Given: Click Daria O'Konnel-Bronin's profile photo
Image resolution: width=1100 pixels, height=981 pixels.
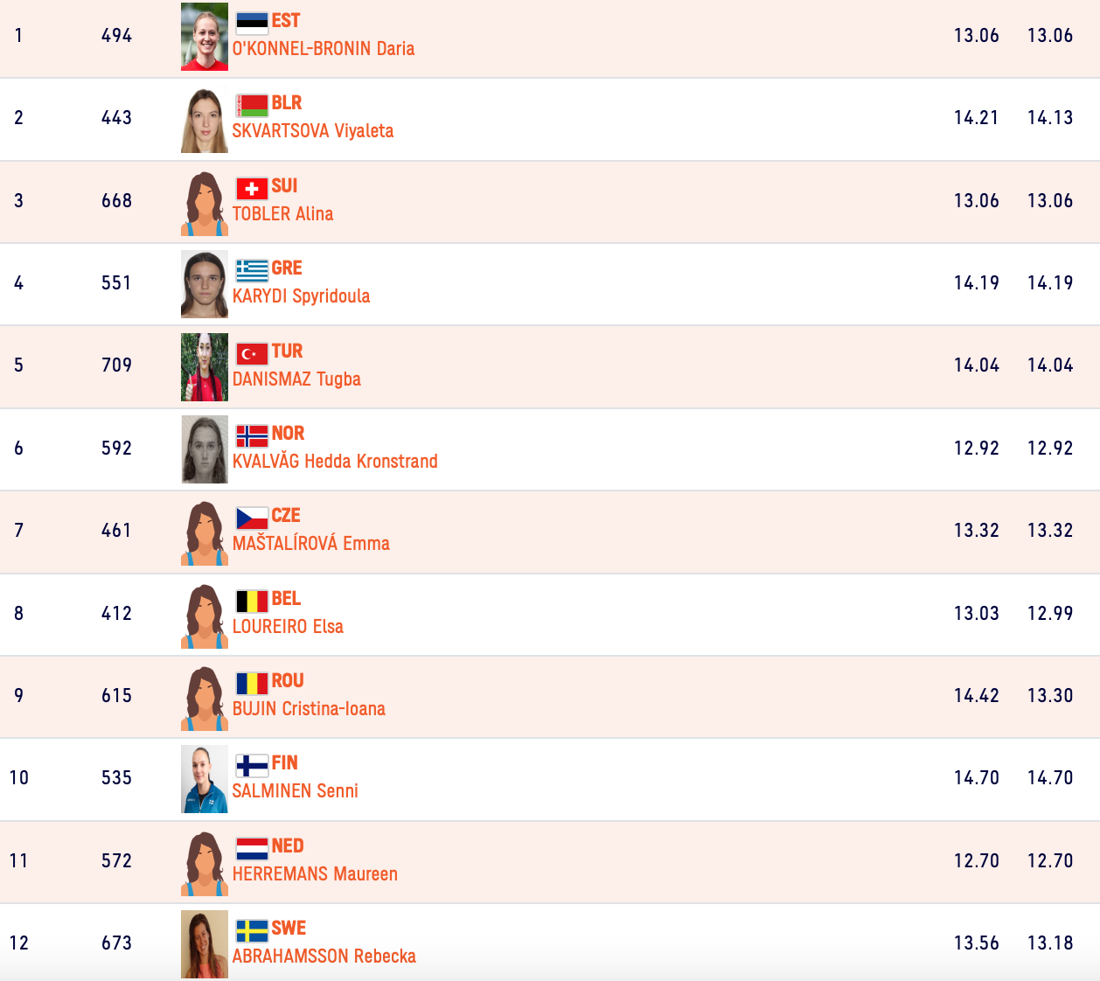Looking at the screenshot, I should click(x=205, y=37).
